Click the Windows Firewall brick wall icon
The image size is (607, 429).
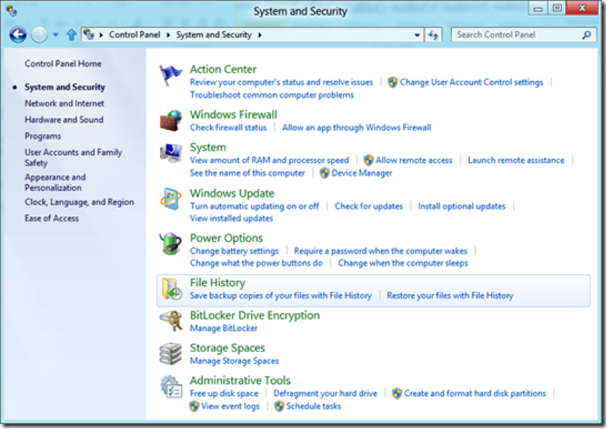[x=171, y=120]
